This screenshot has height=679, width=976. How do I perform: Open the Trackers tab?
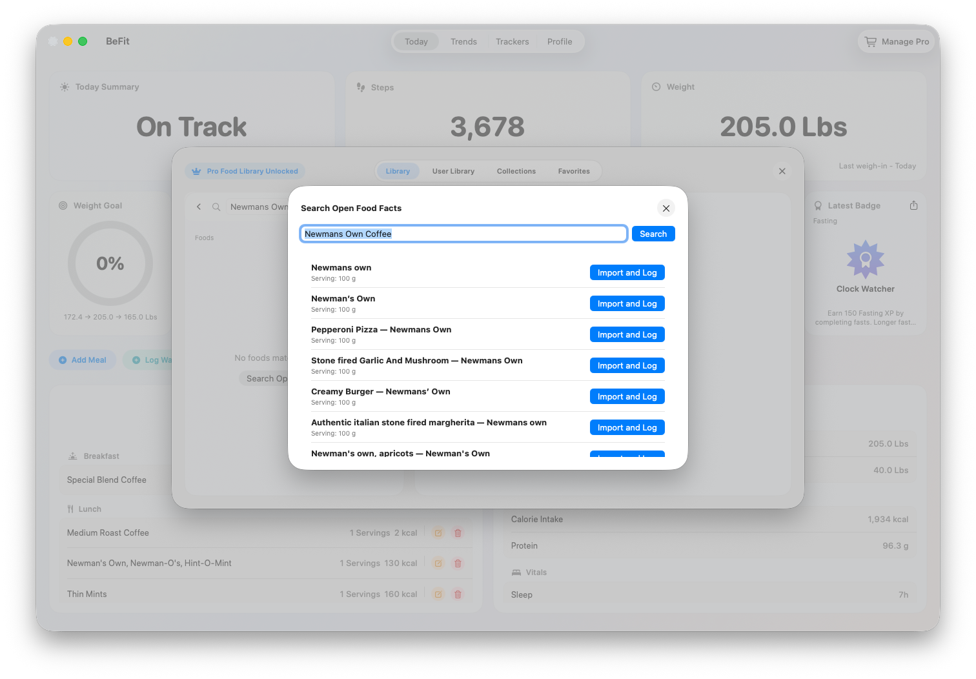(x=513, y=41)
